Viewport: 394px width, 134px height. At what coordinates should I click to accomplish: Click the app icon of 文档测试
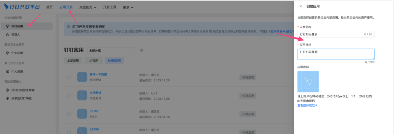click(x=82, y=96)
